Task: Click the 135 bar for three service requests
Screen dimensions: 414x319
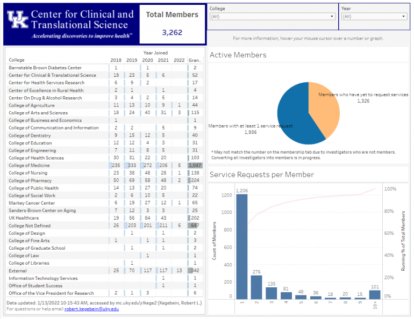Action: [x=271, y=293]
